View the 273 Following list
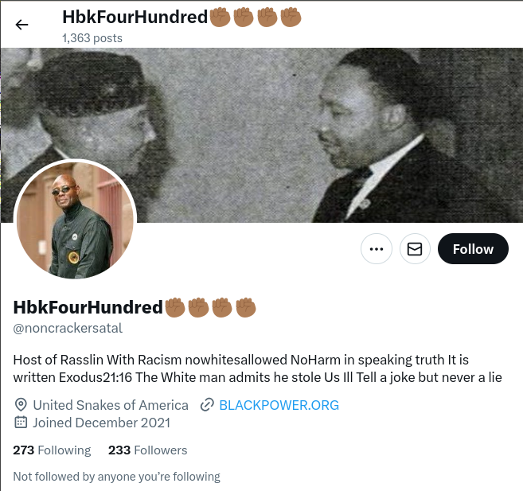523x491 pixels. pyautogui.click(x=52, y=450)
